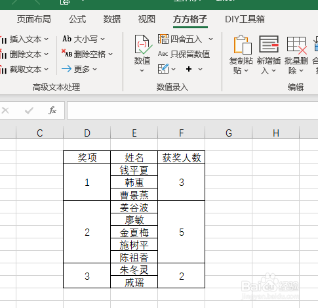The width and height of the screenshot is (318, 308).
Task: Select the cell containing 姜谷波
Action: 134,207
